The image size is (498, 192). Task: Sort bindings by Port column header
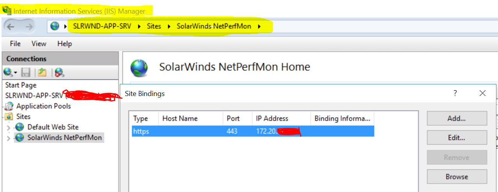tap(237, 119)
